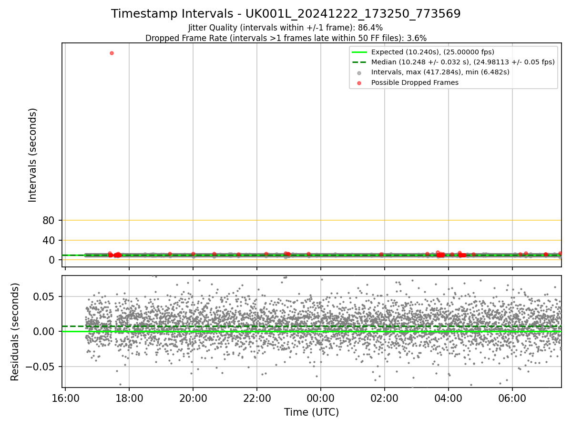Viewport: 572px width, 429px height.
Task: Click the 'Dropped Frame Rate' 3.6% subtitle line
Action: pyautogui.click(x=286, y=38)
